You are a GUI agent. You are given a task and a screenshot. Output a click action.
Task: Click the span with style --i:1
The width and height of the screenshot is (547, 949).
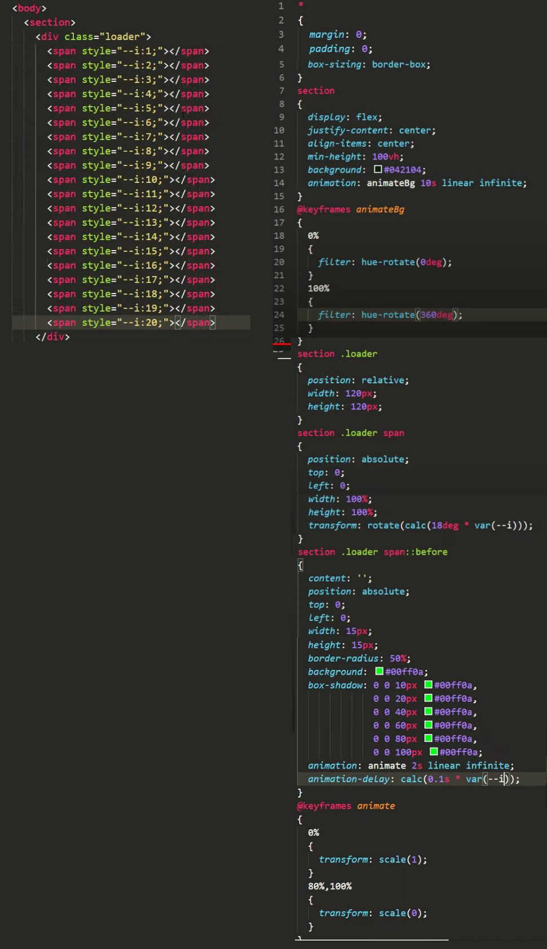(128, 51)
